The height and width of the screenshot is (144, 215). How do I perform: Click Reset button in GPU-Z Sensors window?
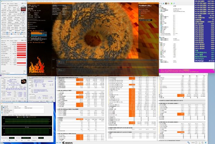click(25, 71)
